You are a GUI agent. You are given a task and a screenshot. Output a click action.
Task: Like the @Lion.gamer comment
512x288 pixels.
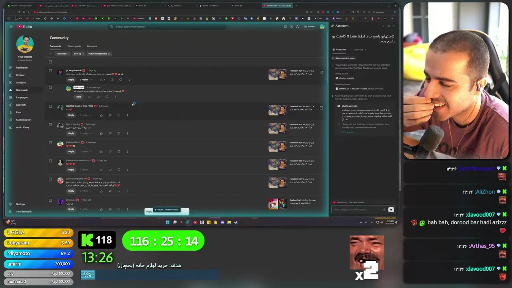(102, 80)
